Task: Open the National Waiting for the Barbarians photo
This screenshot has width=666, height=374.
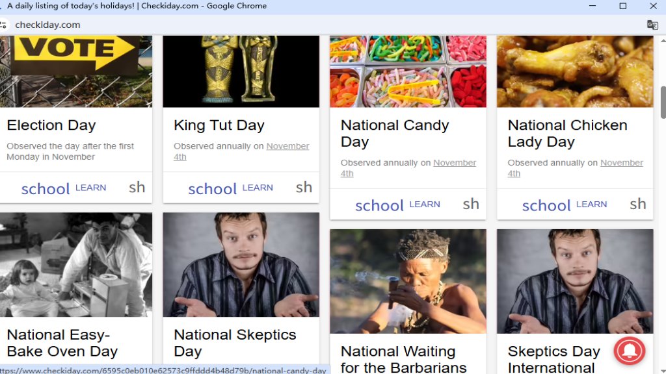Action: coord(408,281)
